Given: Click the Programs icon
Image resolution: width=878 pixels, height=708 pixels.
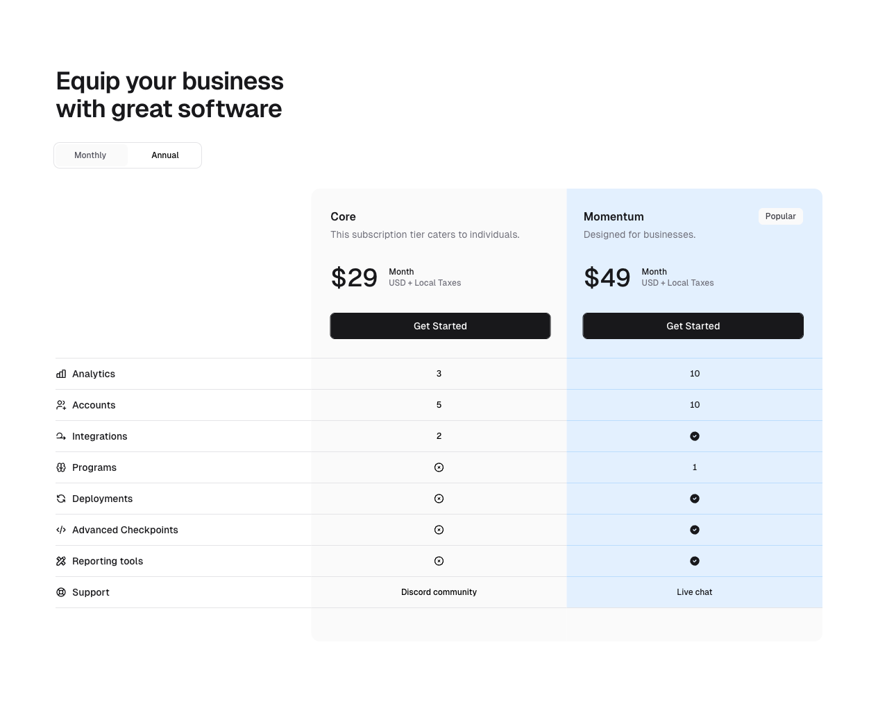Looking at the screenshot, I should click(x=61, y=467).
